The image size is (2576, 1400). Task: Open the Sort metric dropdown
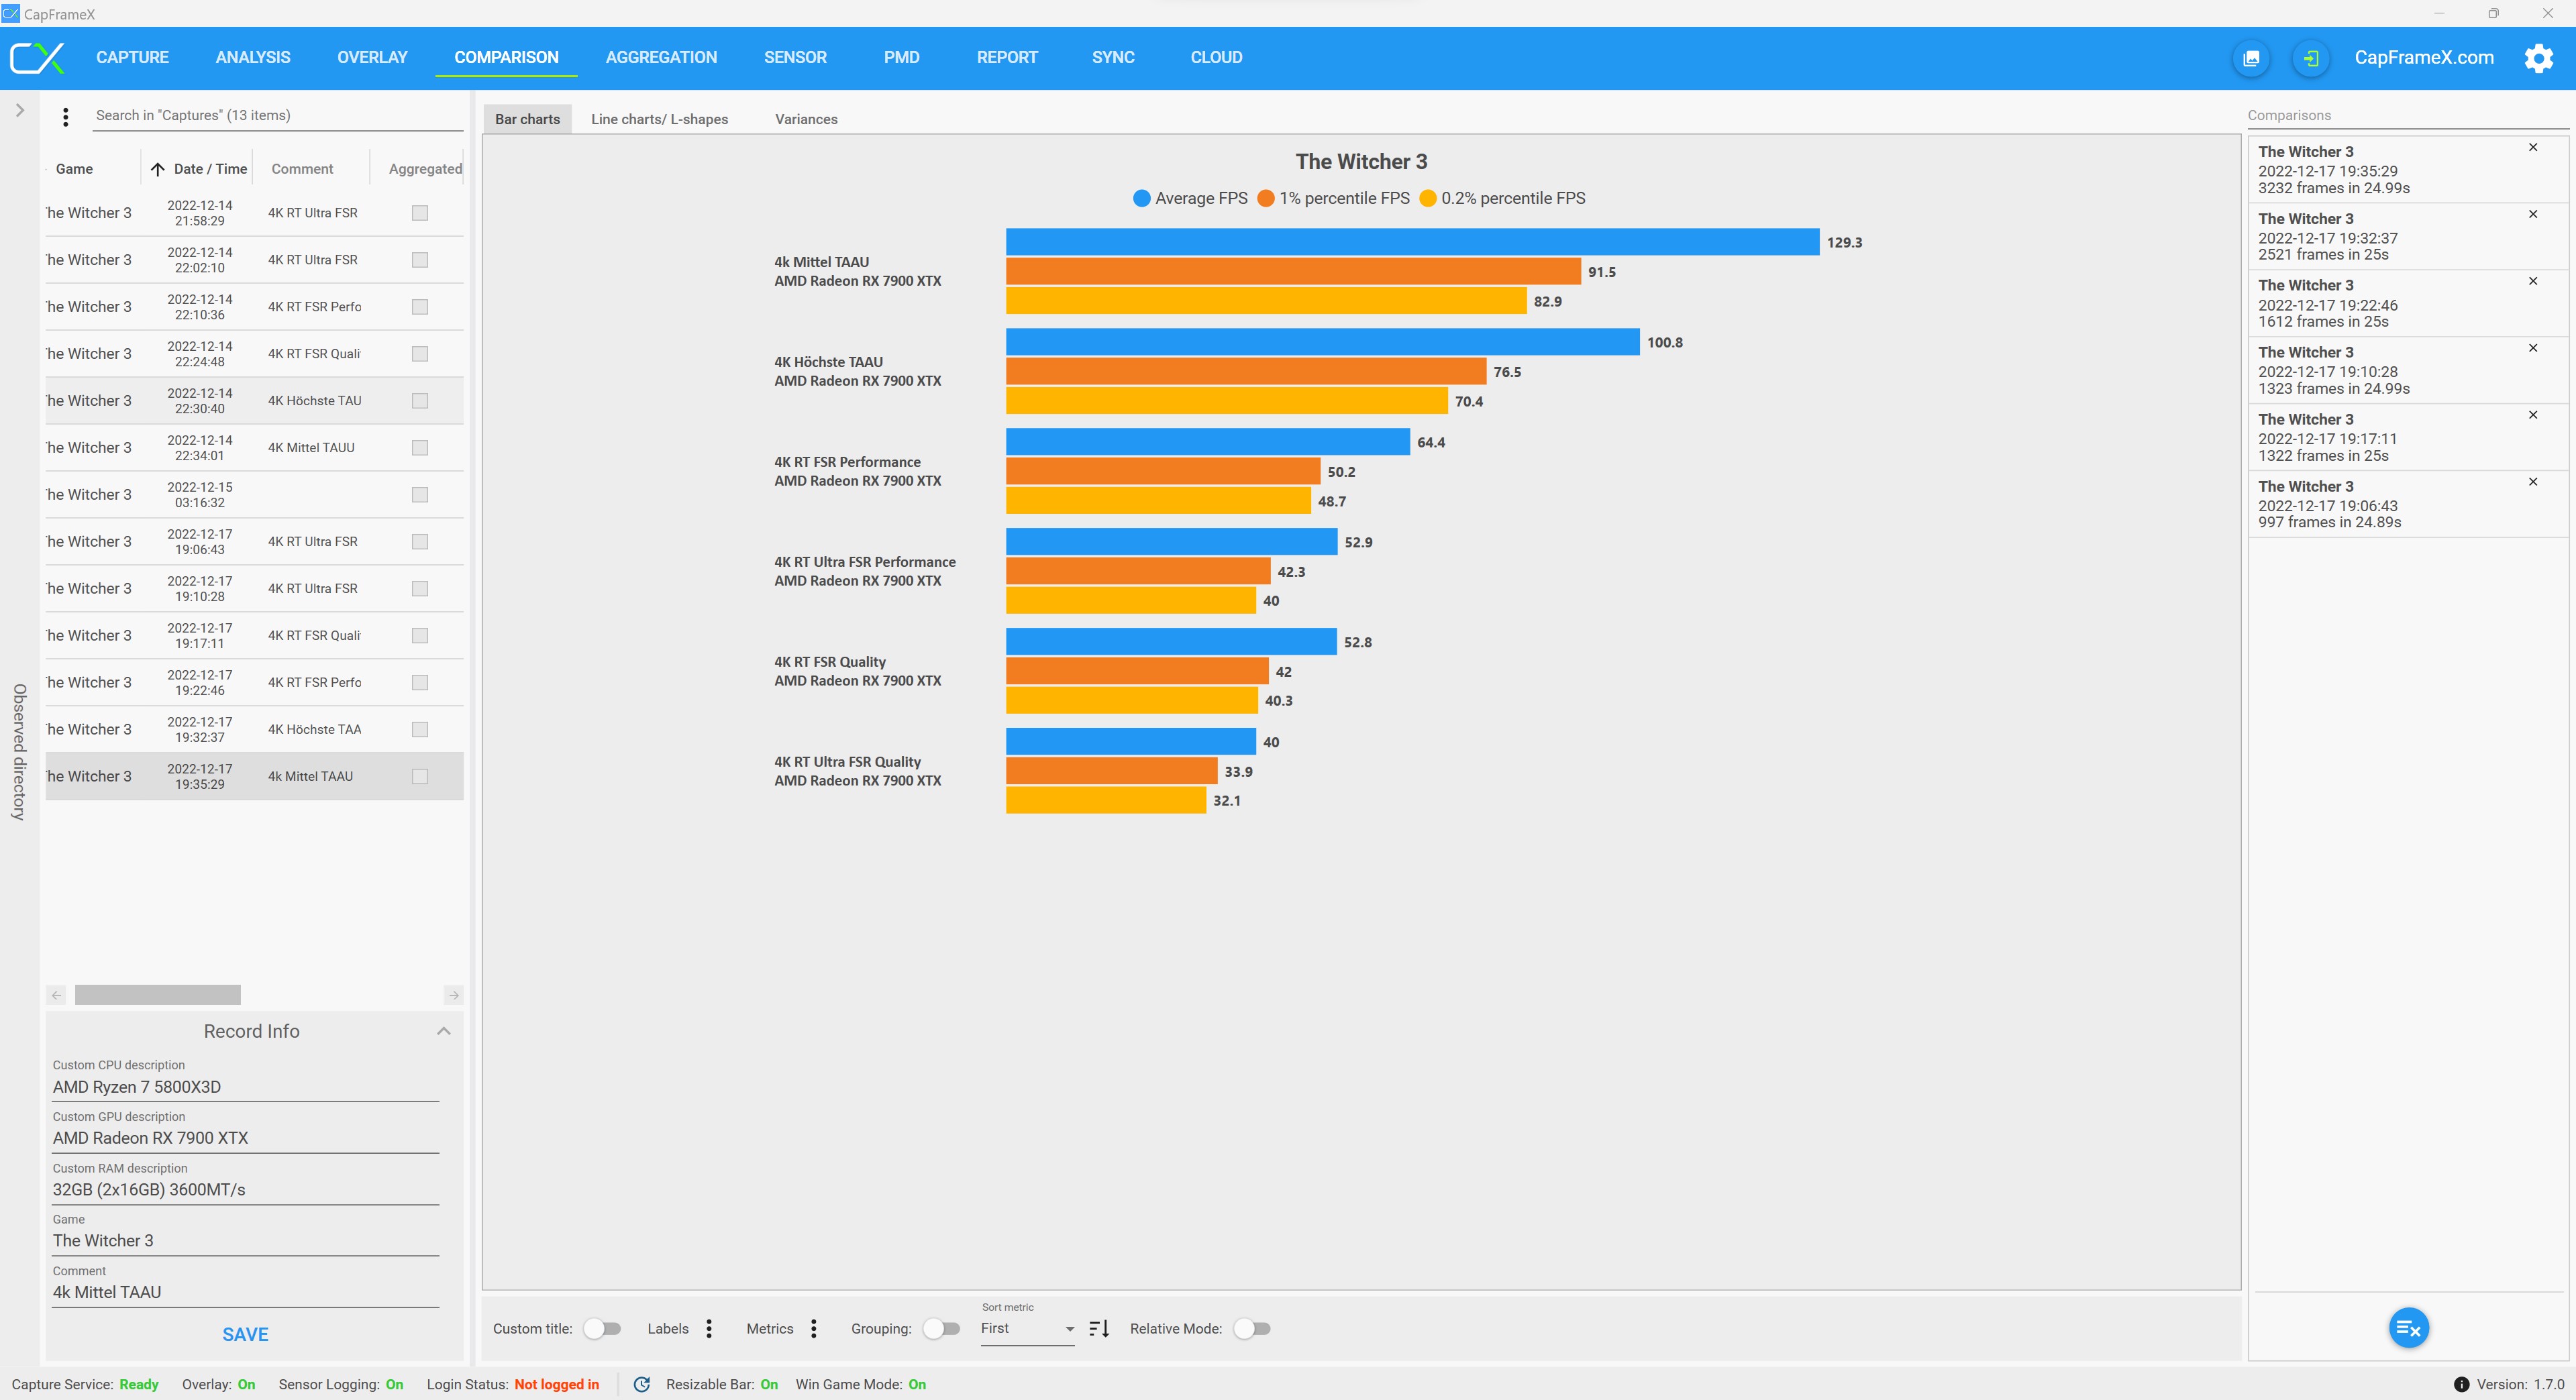point(1027,1328)
